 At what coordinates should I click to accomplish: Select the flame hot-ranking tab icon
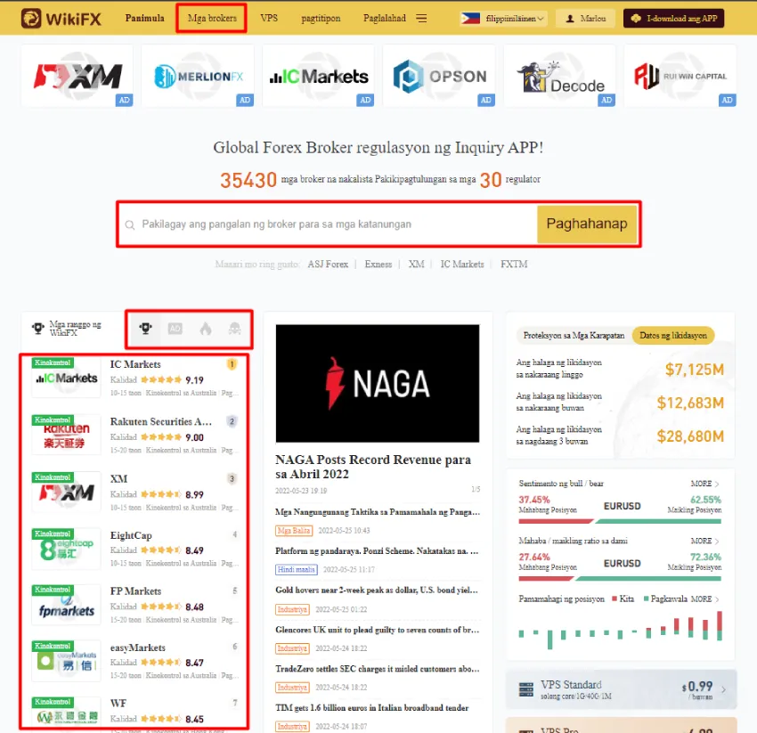pyautogui.click(x=206, y=329)
